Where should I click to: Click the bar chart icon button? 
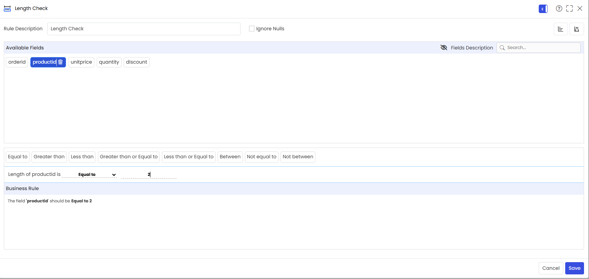(x=561, y=29)
